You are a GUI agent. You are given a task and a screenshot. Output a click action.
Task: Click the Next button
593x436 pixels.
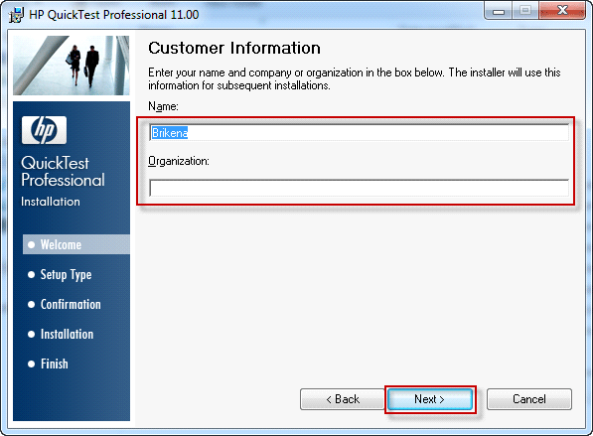pos(430,399)
